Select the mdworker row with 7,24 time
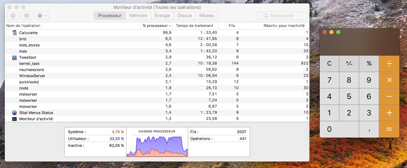Image resolution: width=407 pixels, height=168 pixels. tap(157, 100)
